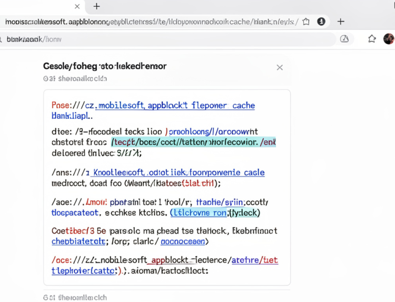Click the circular gauge icon in second bar
395x302 pixels.
(344, 39)
